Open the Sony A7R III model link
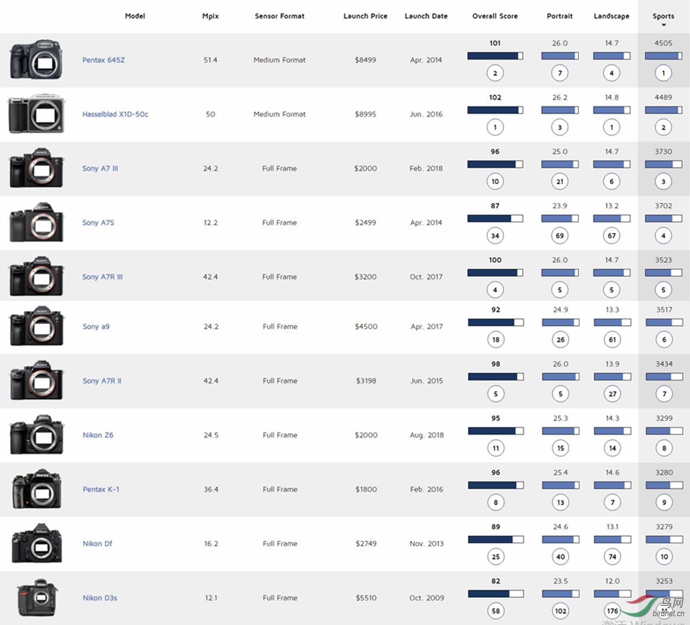The width and height of the screenshot is (690, 625). click(102, 277)
